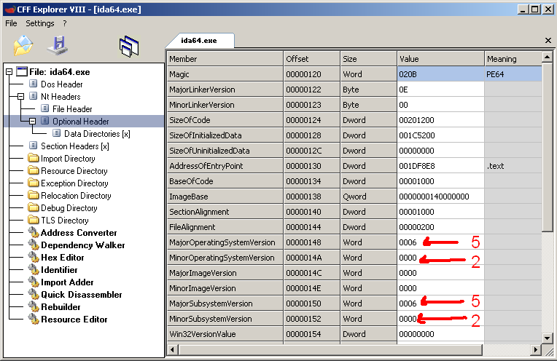Screen dimensions: 557x361
Task: Select Optional Header tree label
Action: (x=81, y=122)
